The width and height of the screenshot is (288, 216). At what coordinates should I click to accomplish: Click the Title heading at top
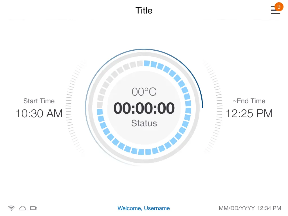click(144, 10)
